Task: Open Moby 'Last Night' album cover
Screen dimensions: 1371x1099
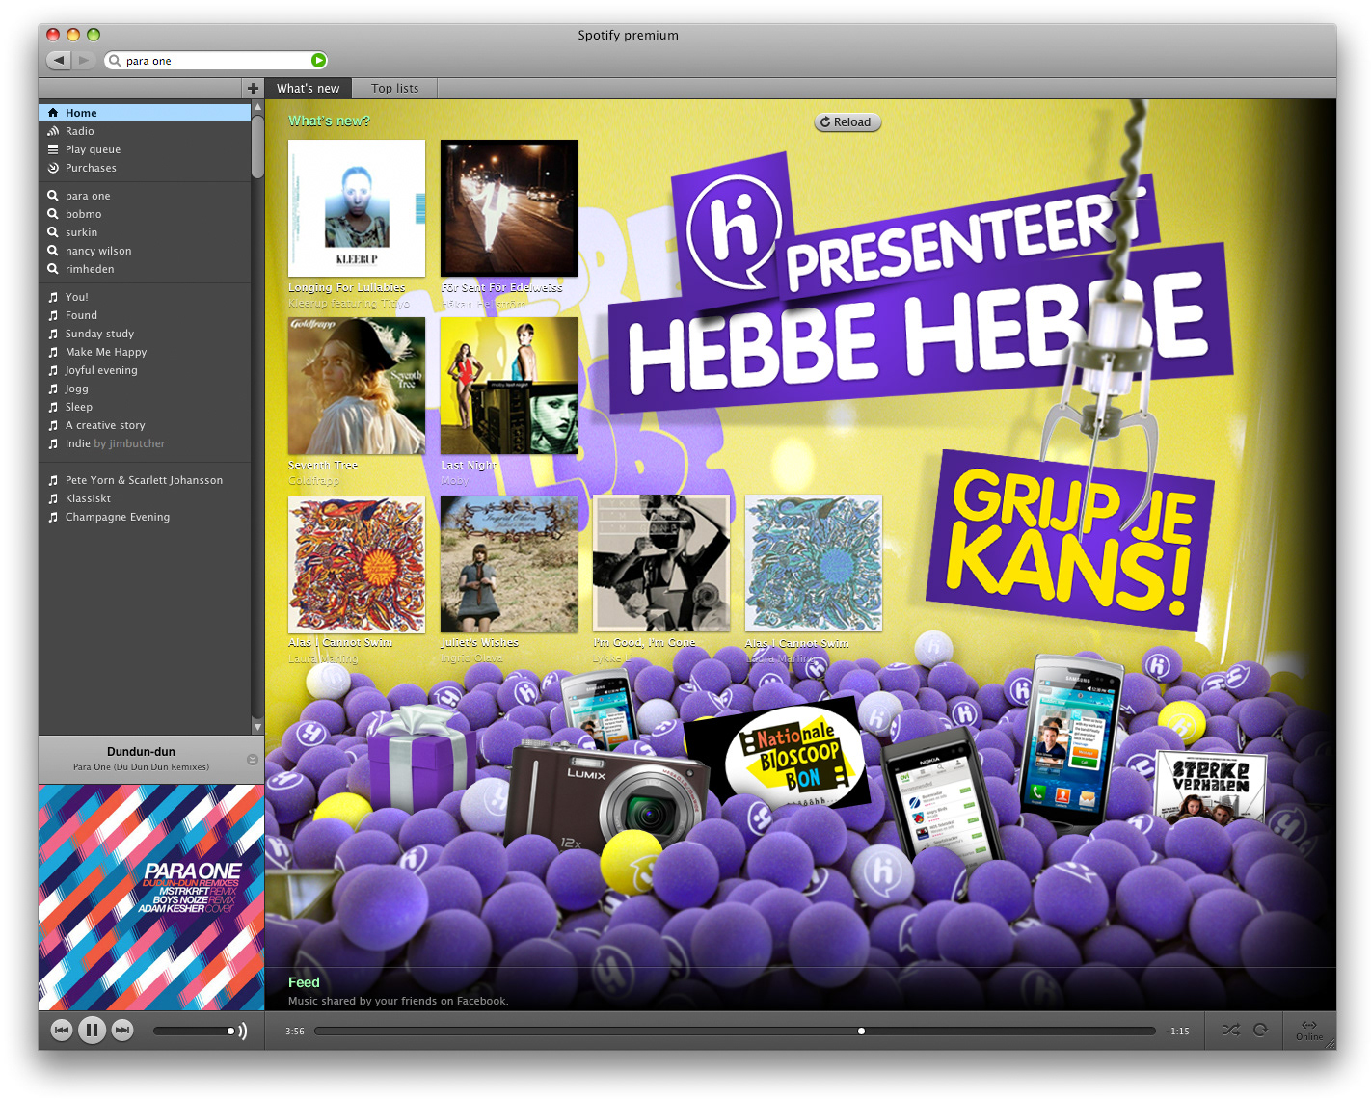Action: coord(509,386)
